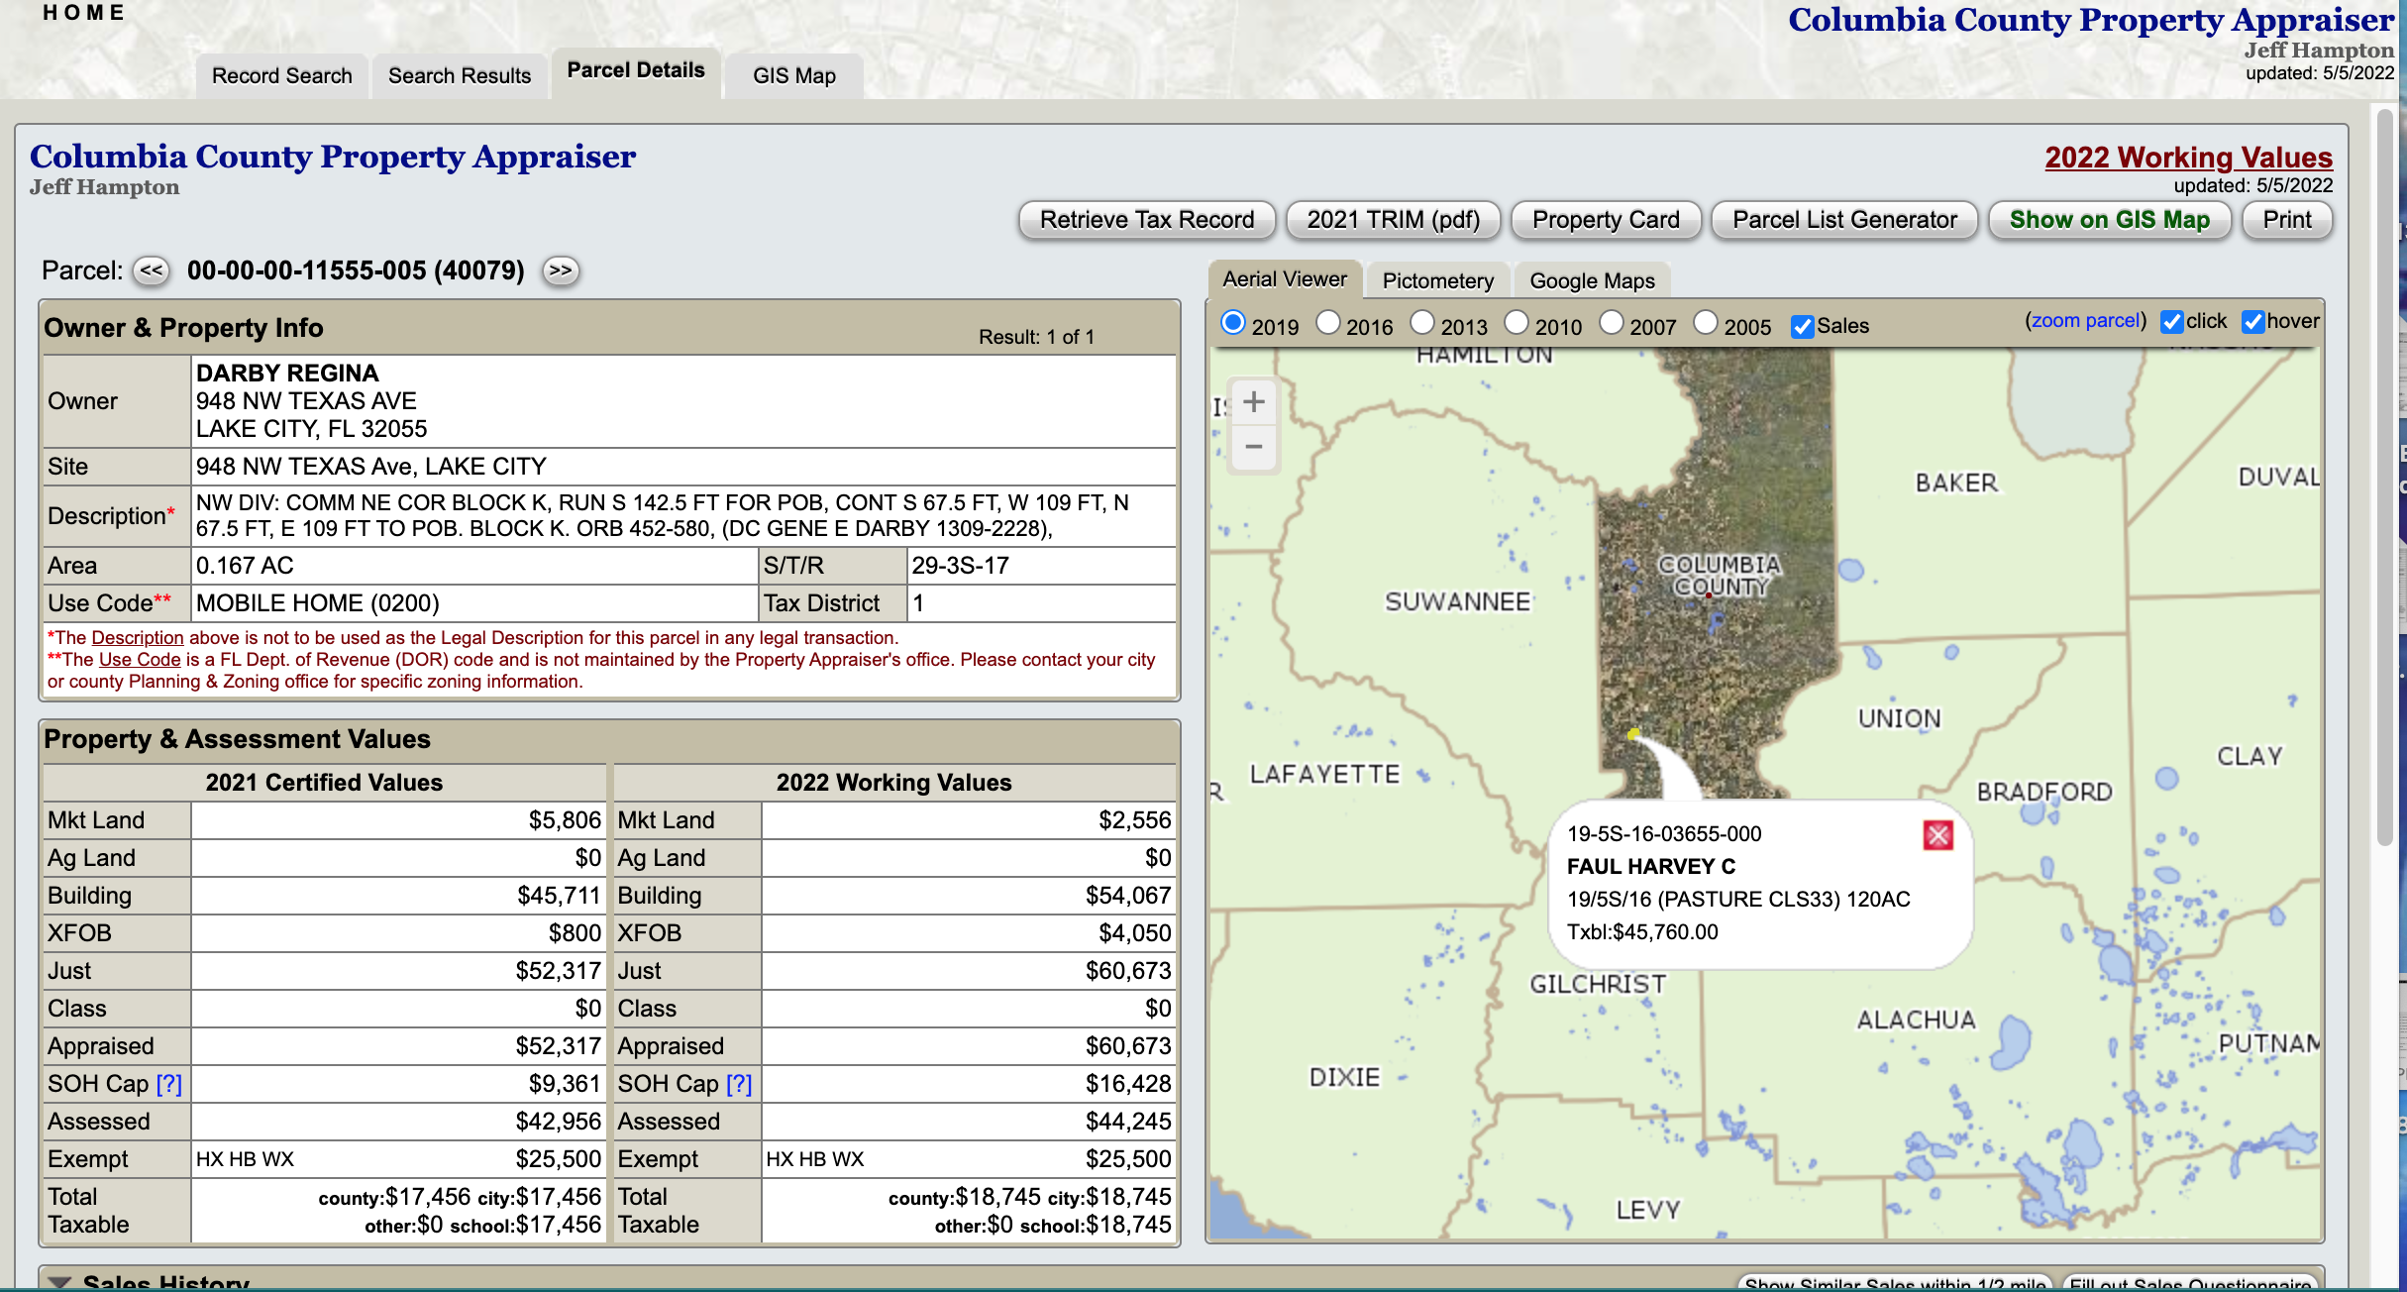2407x1292 pixels.
Task: Print the parcel details
Action: tap(2287, 220)
